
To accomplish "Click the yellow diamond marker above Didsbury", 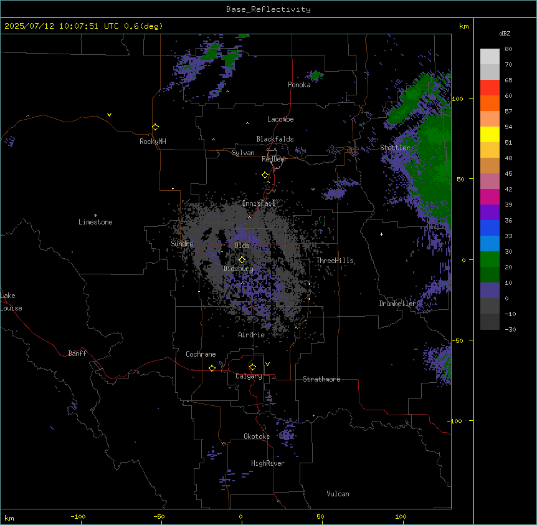I will coord(242,260).
